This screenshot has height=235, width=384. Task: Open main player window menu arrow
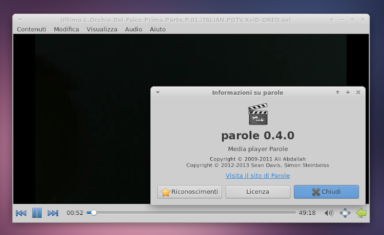click(x=20, y=20)
